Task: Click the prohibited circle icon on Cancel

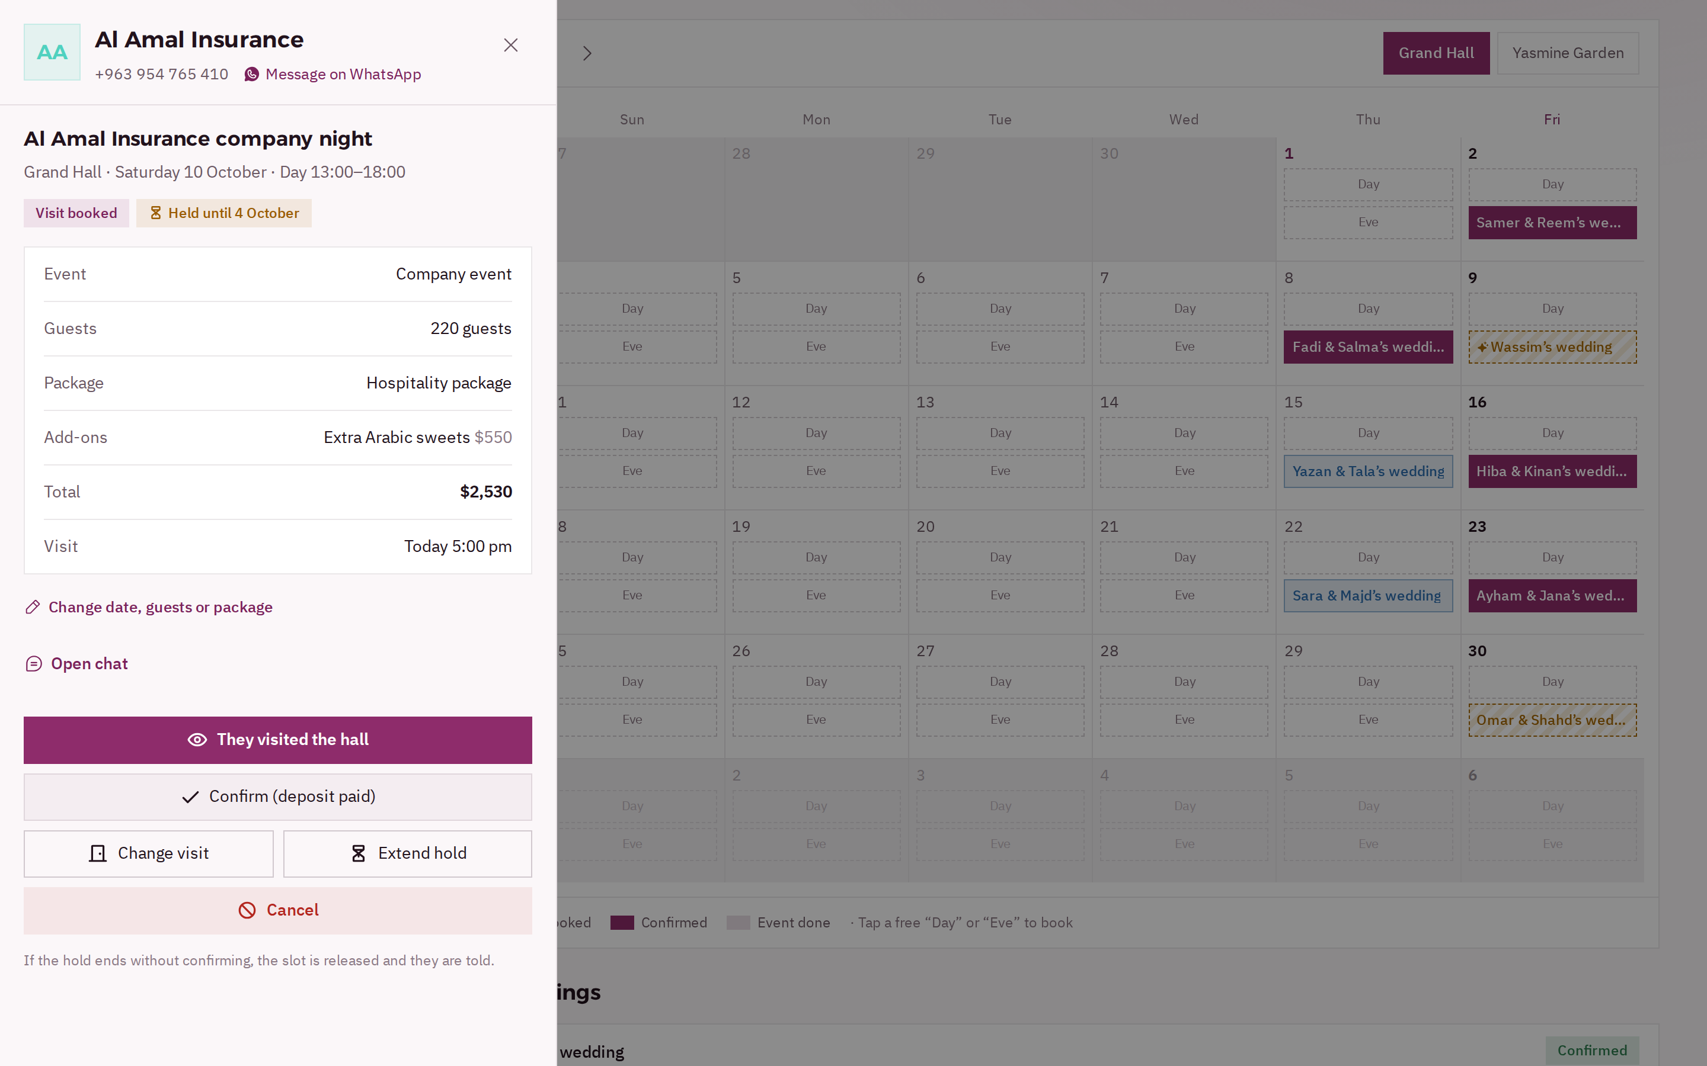Action: coord(247,910)
